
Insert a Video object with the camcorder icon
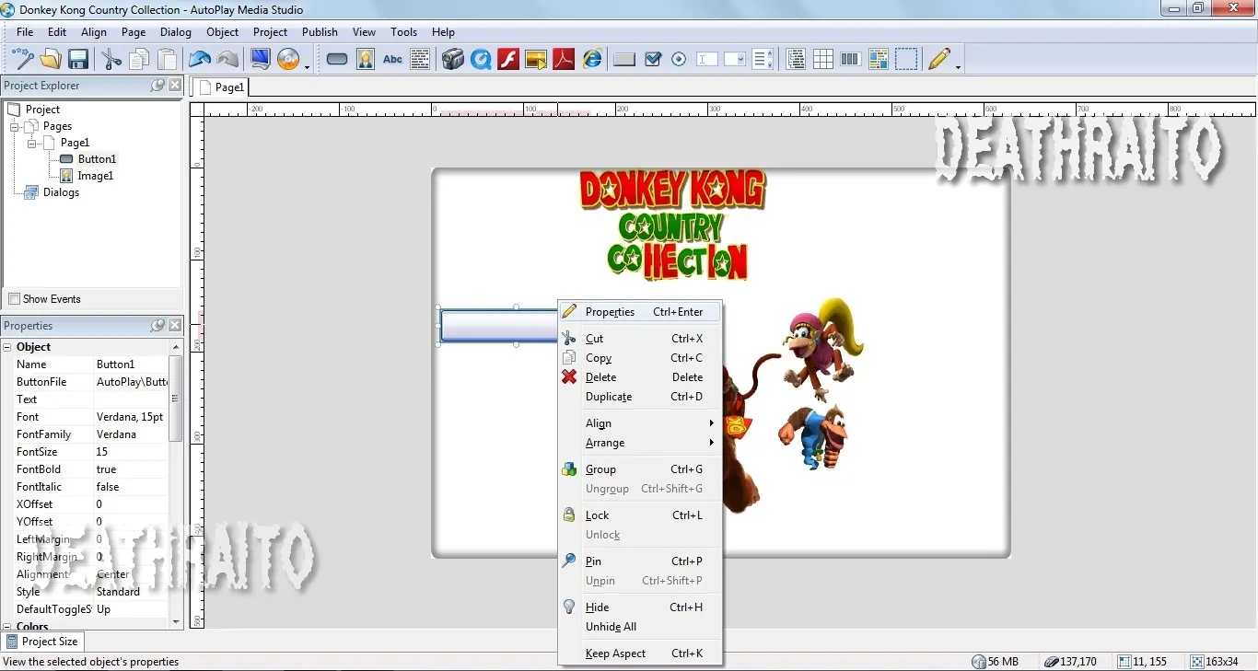tap(452, 60)
